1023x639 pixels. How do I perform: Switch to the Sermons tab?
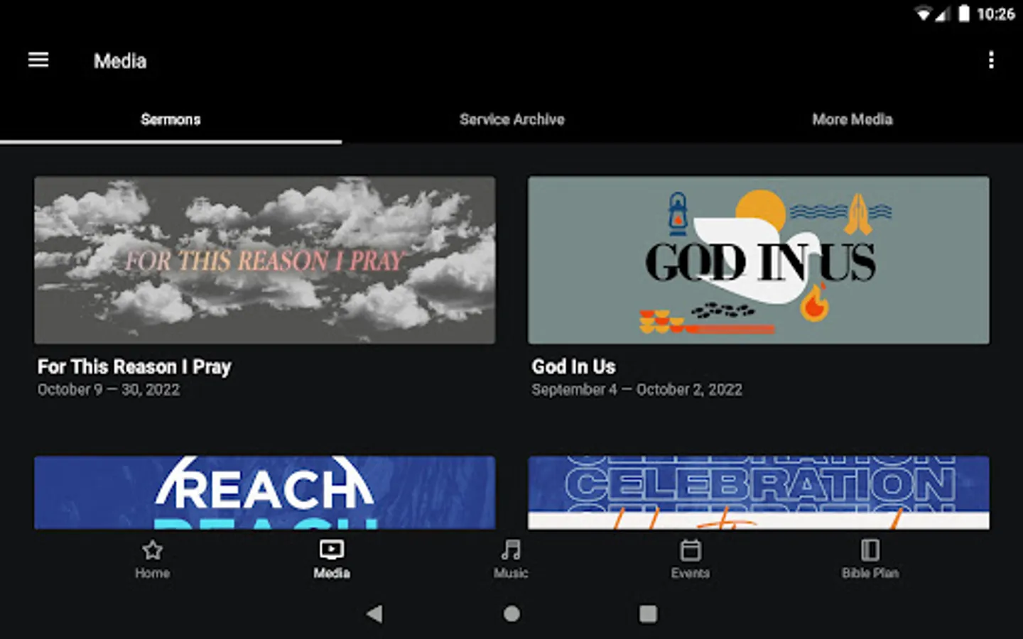coord(170,119)
